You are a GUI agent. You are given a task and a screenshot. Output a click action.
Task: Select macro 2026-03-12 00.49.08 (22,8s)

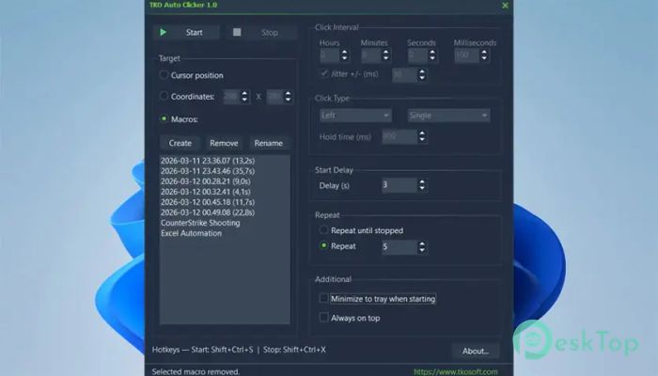[225, 212]
